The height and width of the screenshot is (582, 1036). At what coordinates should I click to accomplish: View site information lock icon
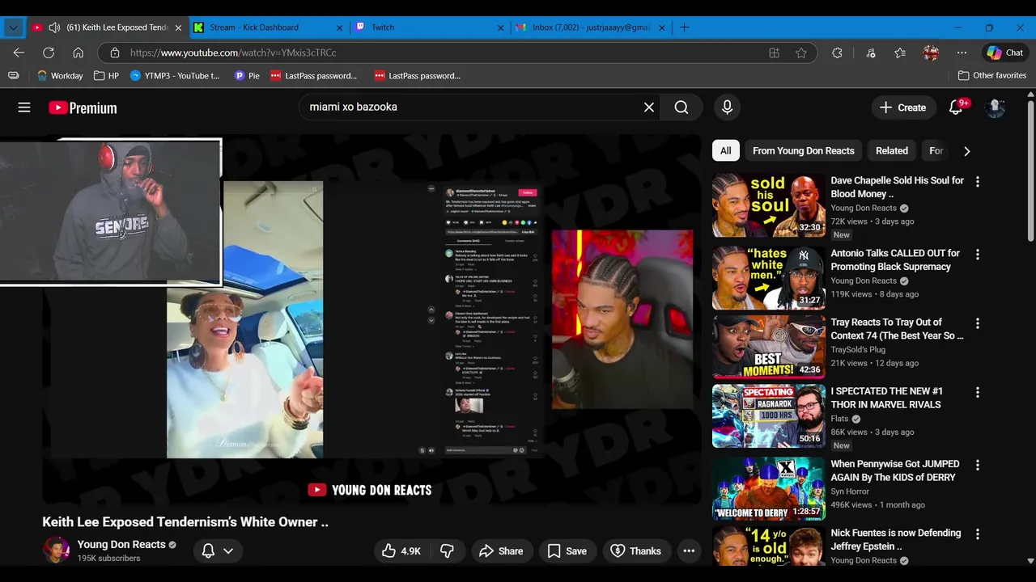(x=114, y=53)
